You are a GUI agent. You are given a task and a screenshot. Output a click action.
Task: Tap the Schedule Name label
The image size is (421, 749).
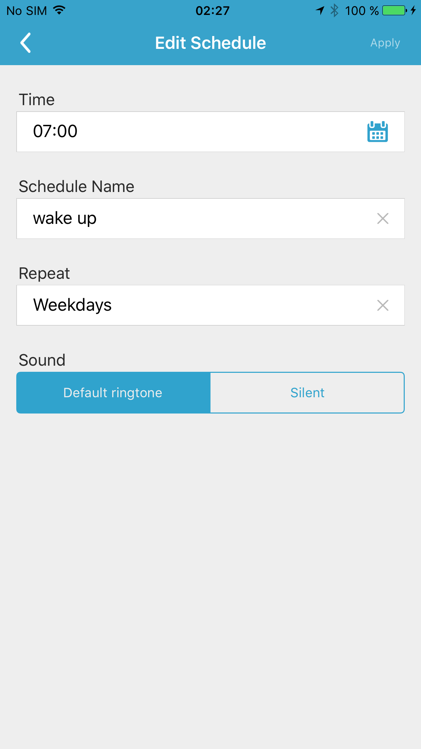coord(77,186)
